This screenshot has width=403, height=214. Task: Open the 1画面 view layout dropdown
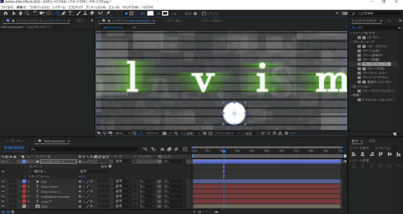[x=250, y=133]
